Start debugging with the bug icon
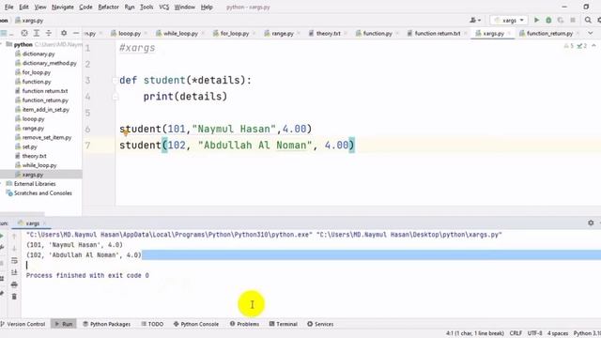The height and width of the screenshot is (338, 601). point(548,20)
